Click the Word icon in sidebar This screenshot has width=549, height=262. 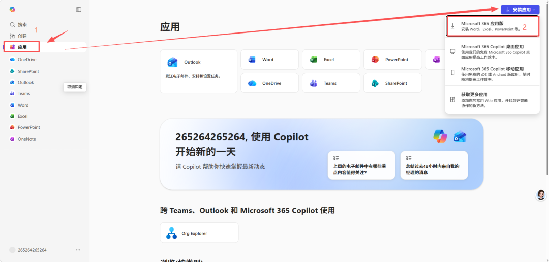[x=12, y=105]
